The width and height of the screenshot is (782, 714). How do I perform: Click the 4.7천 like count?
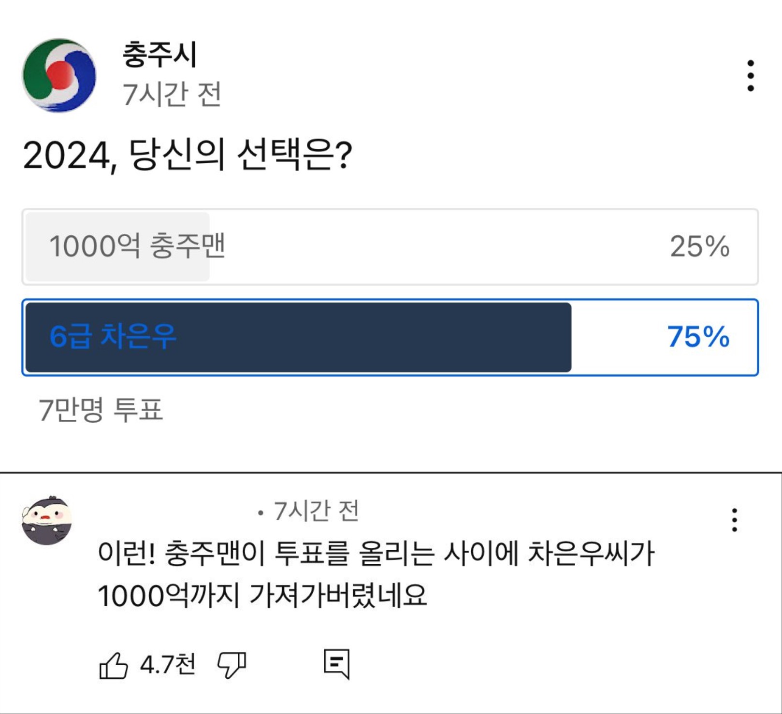click(x=168, y=664)
